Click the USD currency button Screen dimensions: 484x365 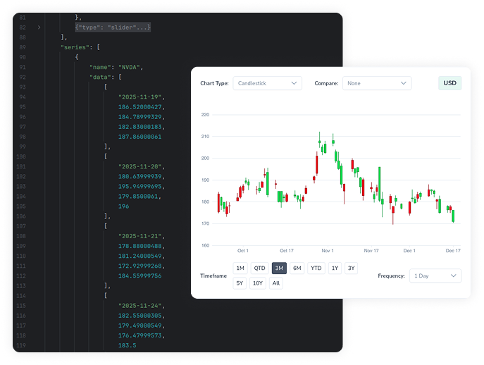[449, 83]
